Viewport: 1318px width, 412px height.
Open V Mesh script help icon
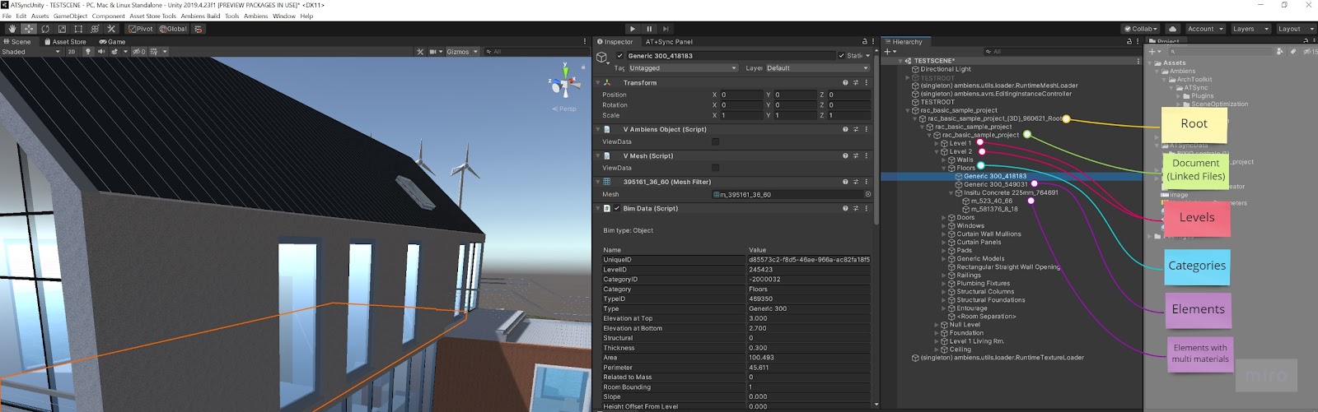tap(845, 155)
